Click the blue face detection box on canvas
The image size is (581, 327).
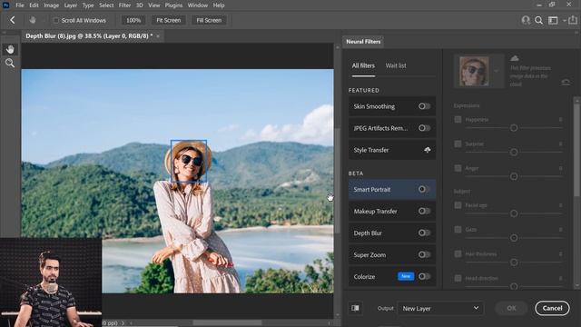coord(189,161)
